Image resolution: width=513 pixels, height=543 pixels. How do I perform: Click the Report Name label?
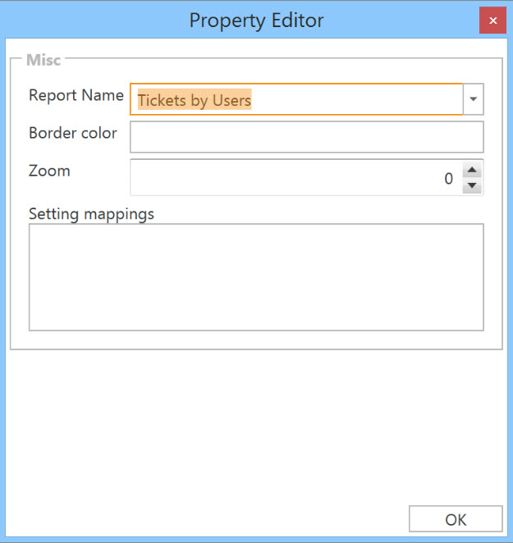(x=76, y=95)
